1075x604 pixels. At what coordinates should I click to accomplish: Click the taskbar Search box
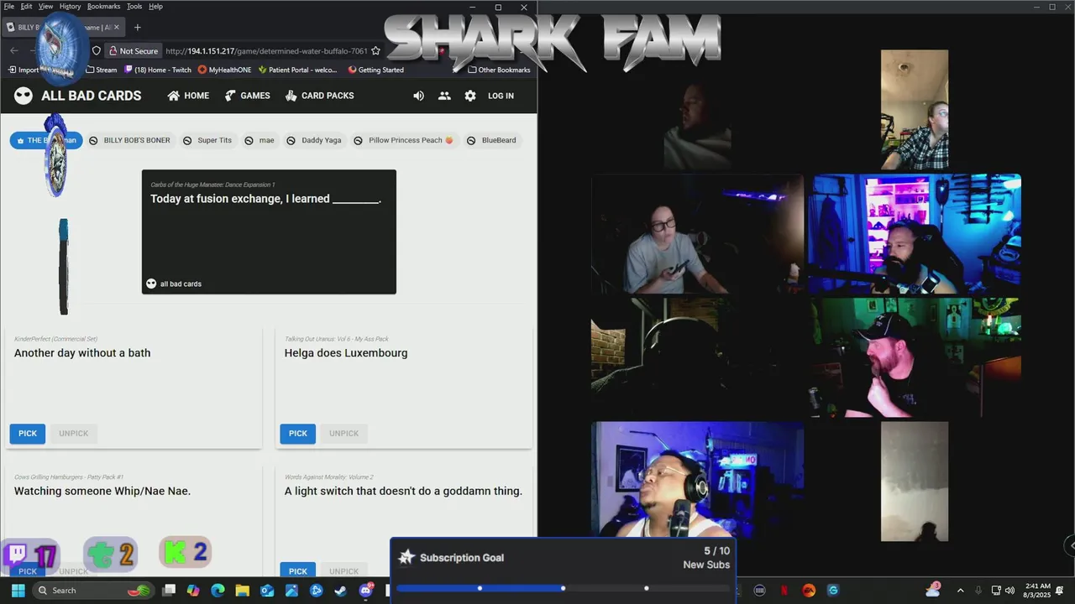pos(94,591)
